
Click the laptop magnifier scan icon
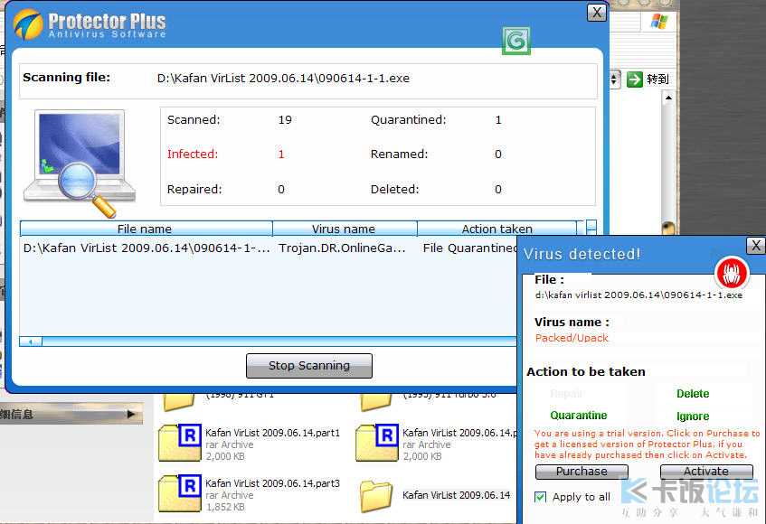(x=80, y=163)
